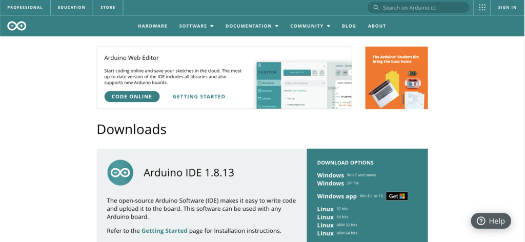Click the Microsoft Store Get badge
Image resolution: width=525 pixels, height=242 pixels.
[397, 196]
